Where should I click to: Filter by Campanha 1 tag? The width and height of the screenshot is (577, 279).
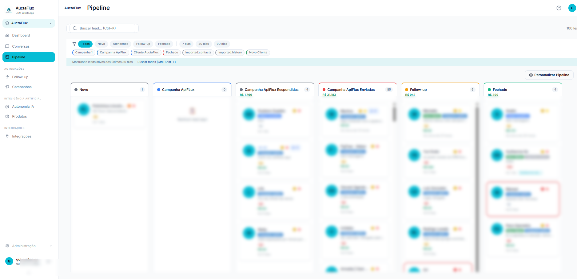point(84,52)
